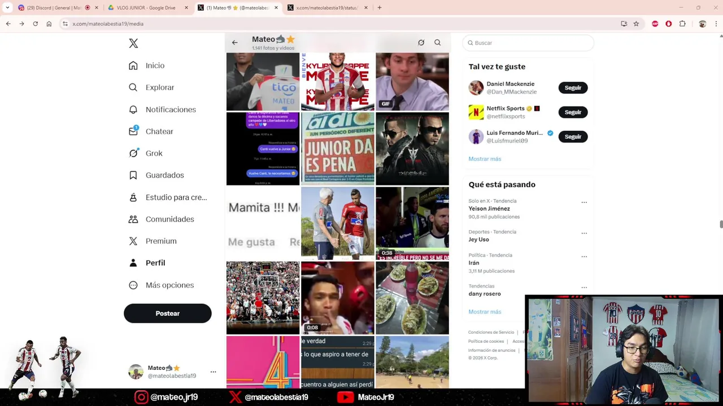Open Premium X icon

pyautogui.click(x=133, y=241)
